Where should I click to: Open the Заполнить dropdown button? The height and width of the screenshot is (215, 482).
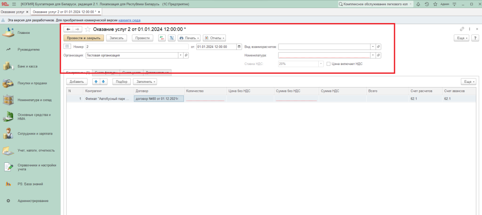point(145,81)
